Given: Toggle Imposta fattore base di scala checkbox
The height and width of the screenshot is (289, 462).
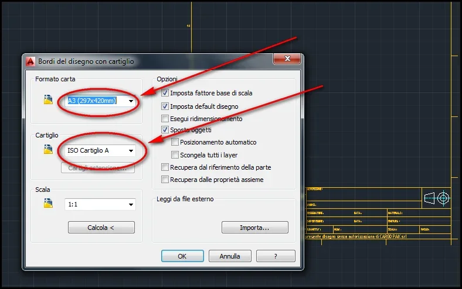Looking at the screenshot, I should click(165, 93).
